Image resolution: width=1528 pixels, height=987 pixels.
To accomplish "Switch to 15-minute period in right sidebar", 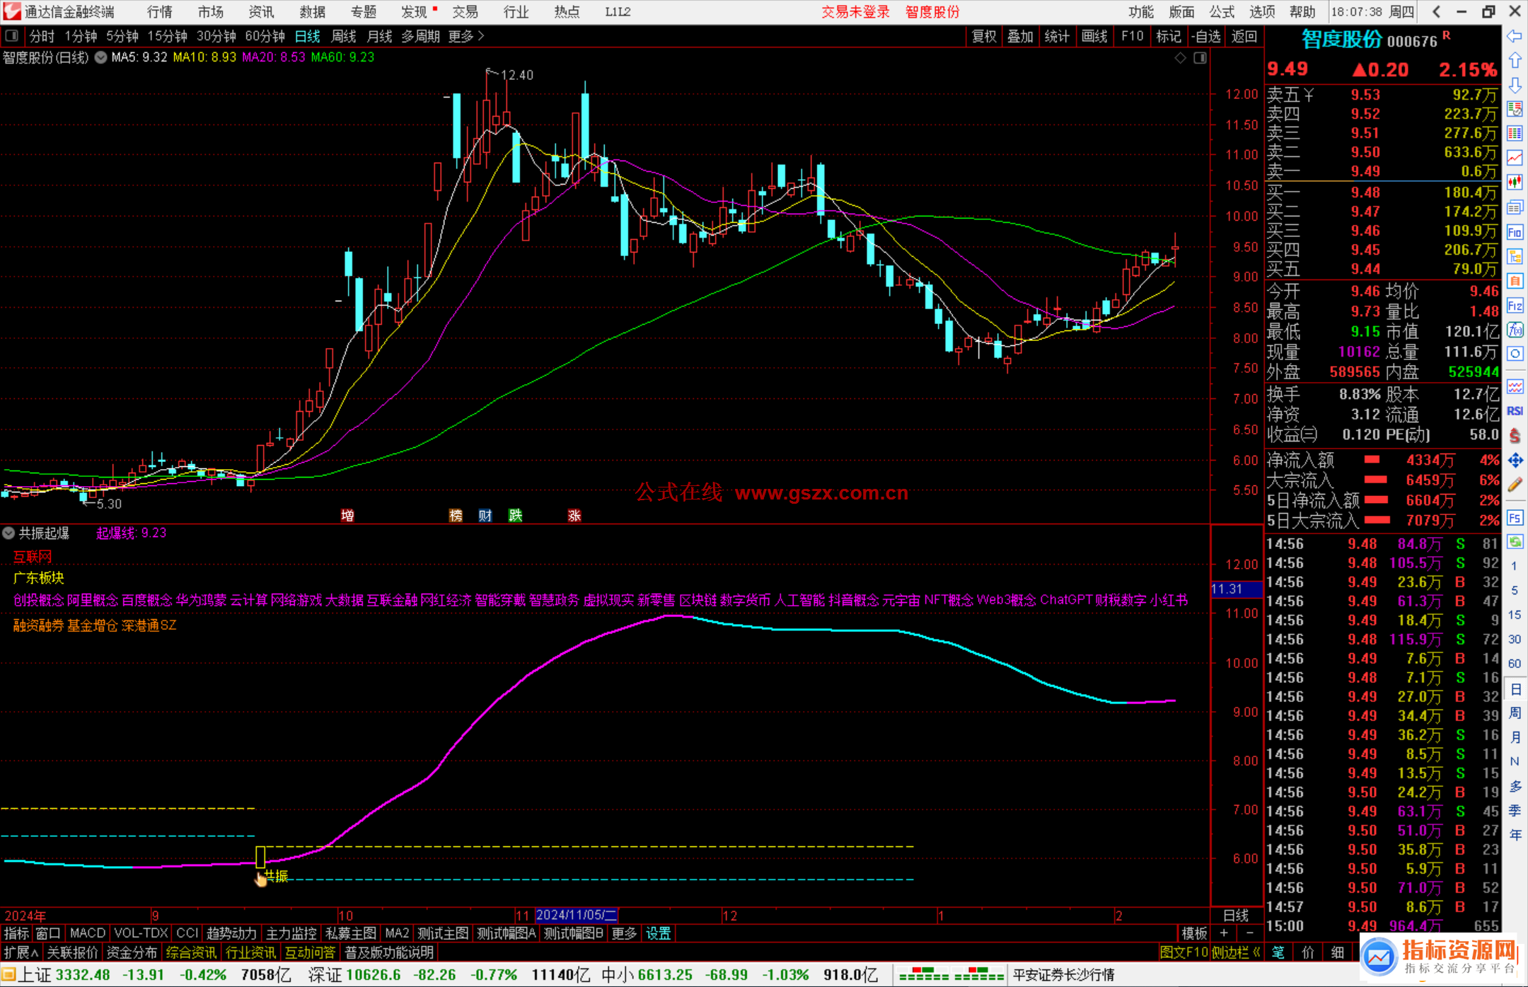I will click(x=1515, y=615).
